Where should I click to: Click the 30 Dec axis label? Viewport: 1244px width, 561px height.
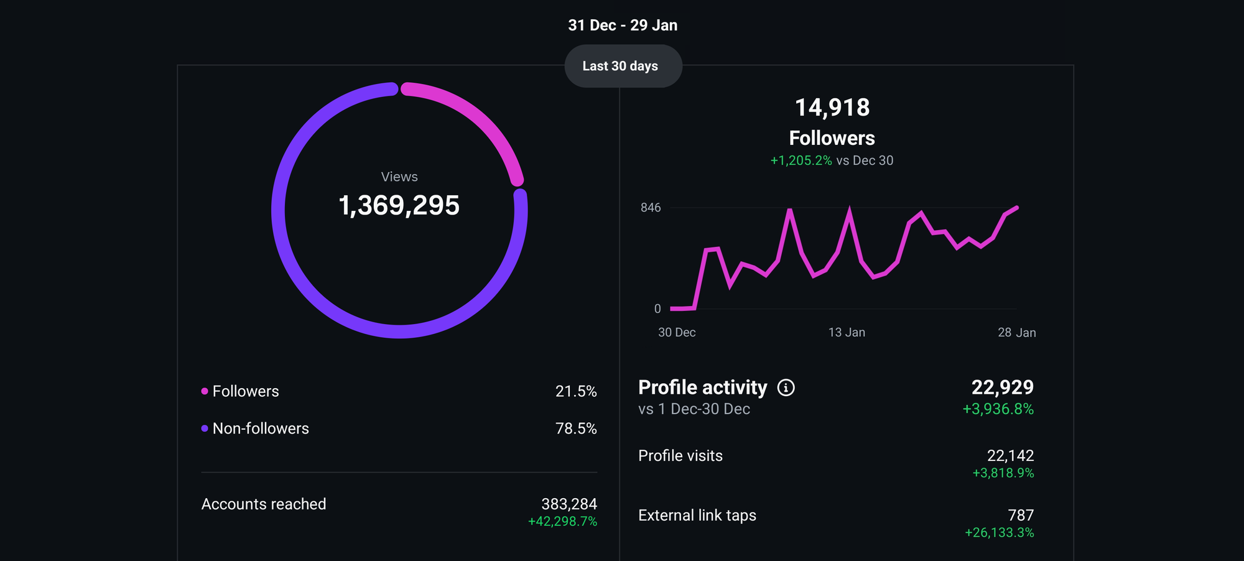677,333
